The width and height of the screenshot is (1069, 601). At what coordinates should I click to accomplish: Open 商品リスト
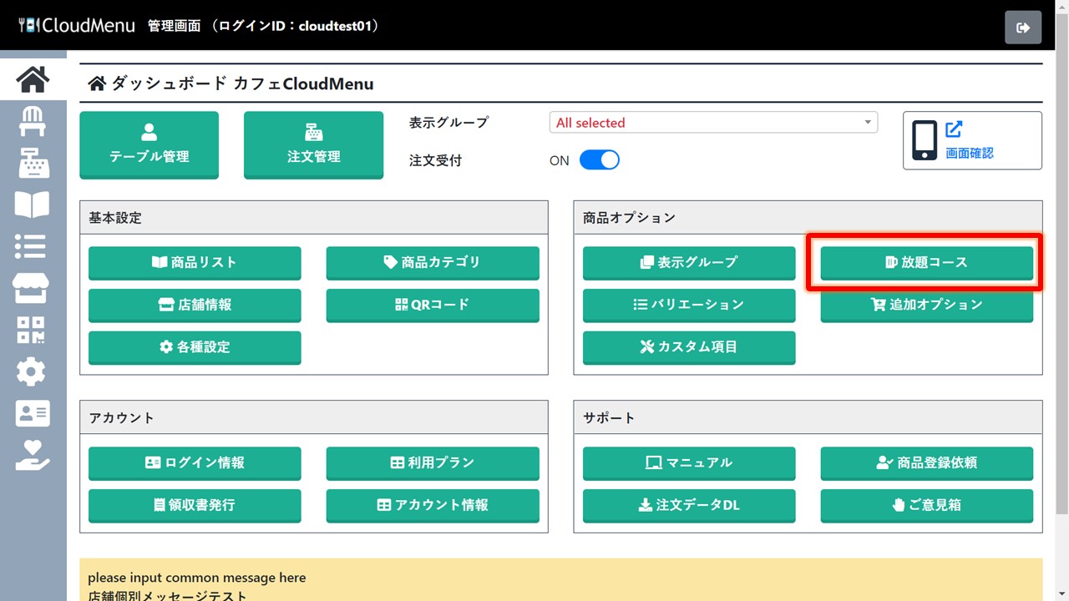[x=195, y=262]
